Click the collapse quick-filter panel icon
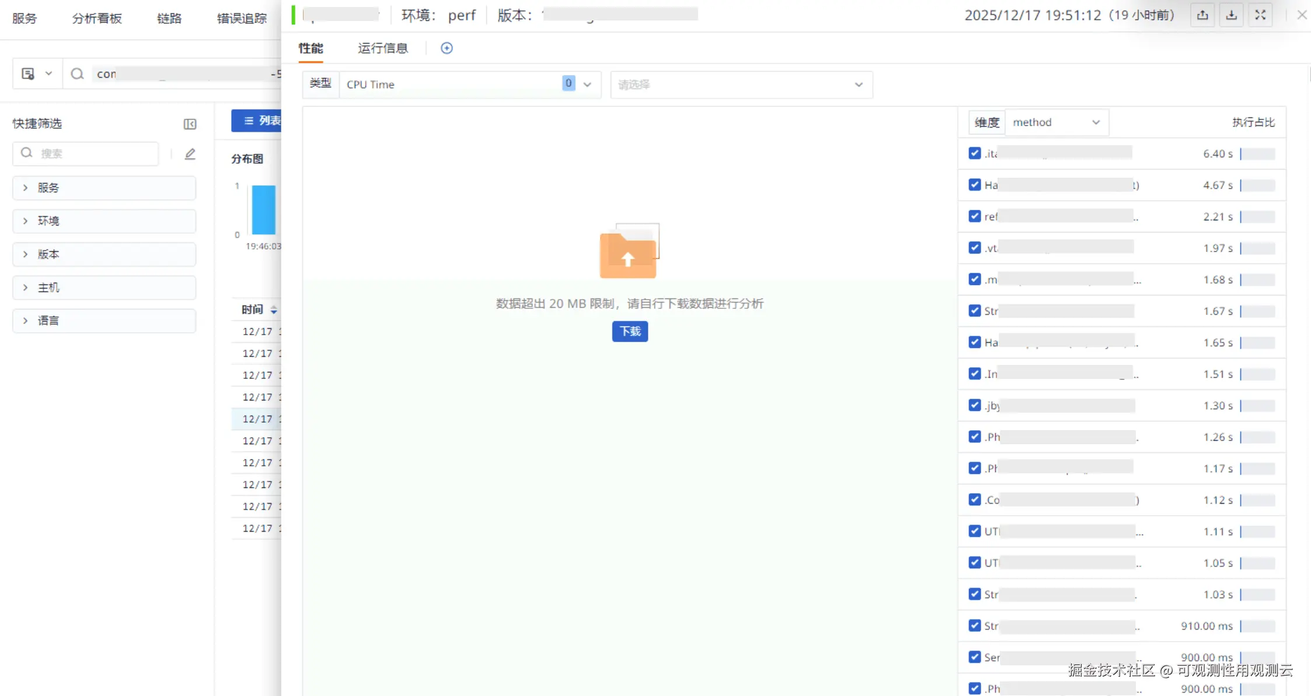This screenshot has height=696, width=1311. [x=190, y=124]
